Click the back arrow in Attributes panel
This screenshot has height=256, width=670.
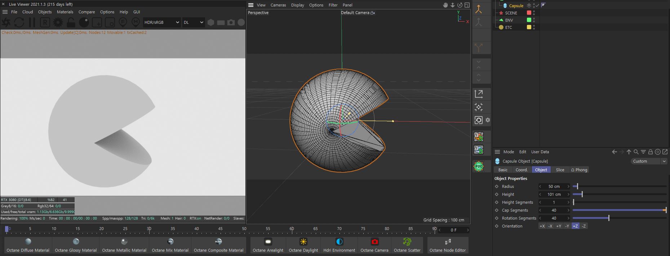614,152
